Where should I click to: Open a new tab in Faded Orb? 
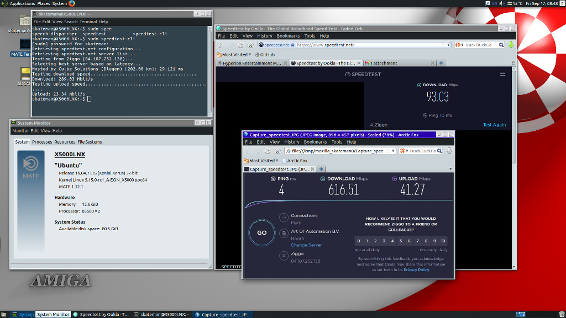point(441,63)
